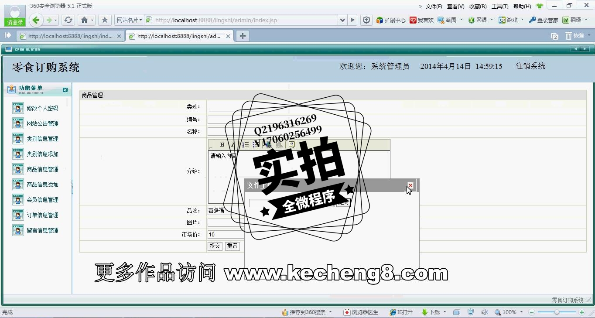
Task: Click the numbered list icon in editor
Action: tap(246, 145)
